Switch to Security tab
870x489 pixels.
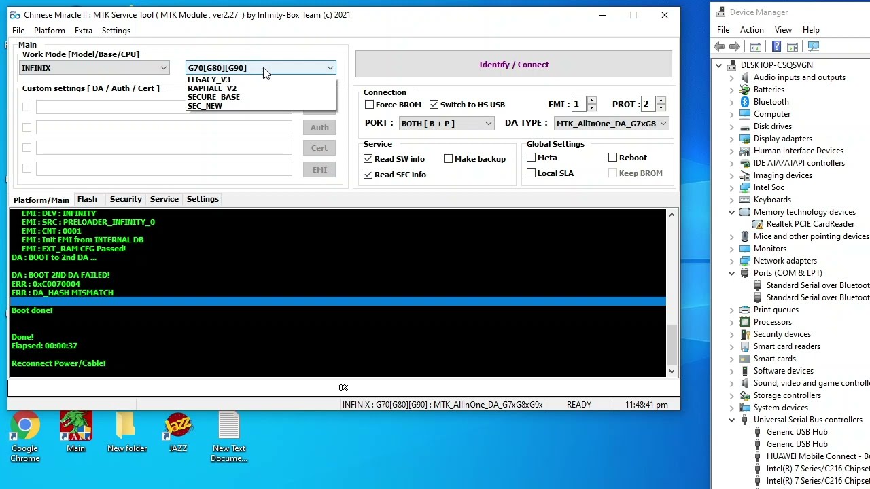[126, 199]
